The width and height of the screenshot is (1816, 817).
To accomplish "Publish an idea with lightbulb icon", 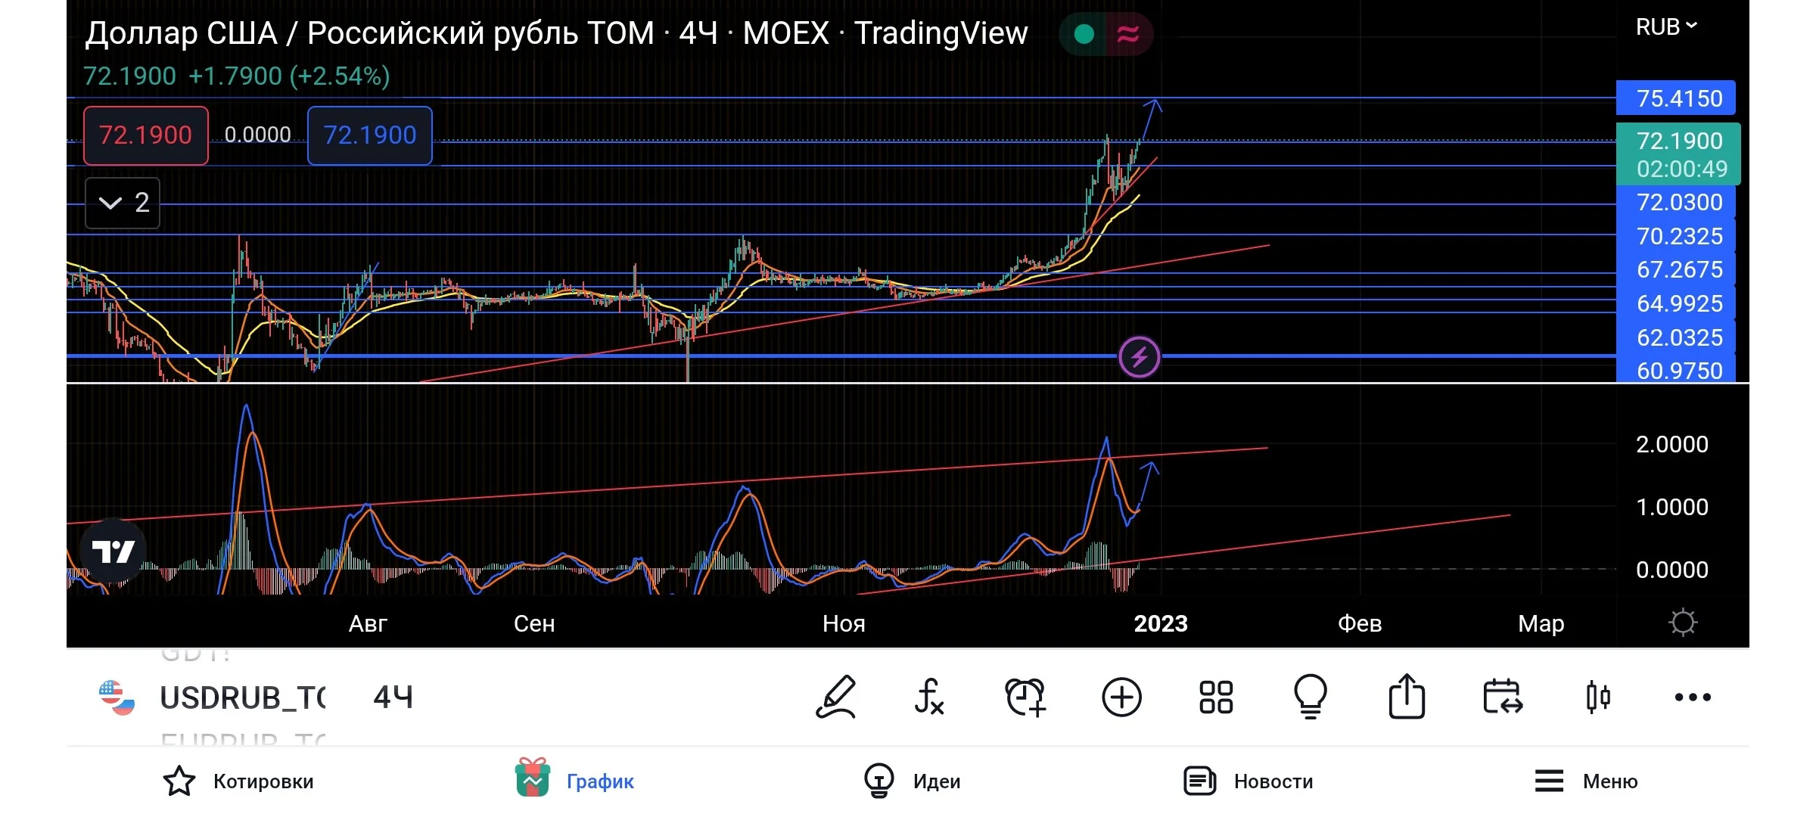I will (1311, 696).
